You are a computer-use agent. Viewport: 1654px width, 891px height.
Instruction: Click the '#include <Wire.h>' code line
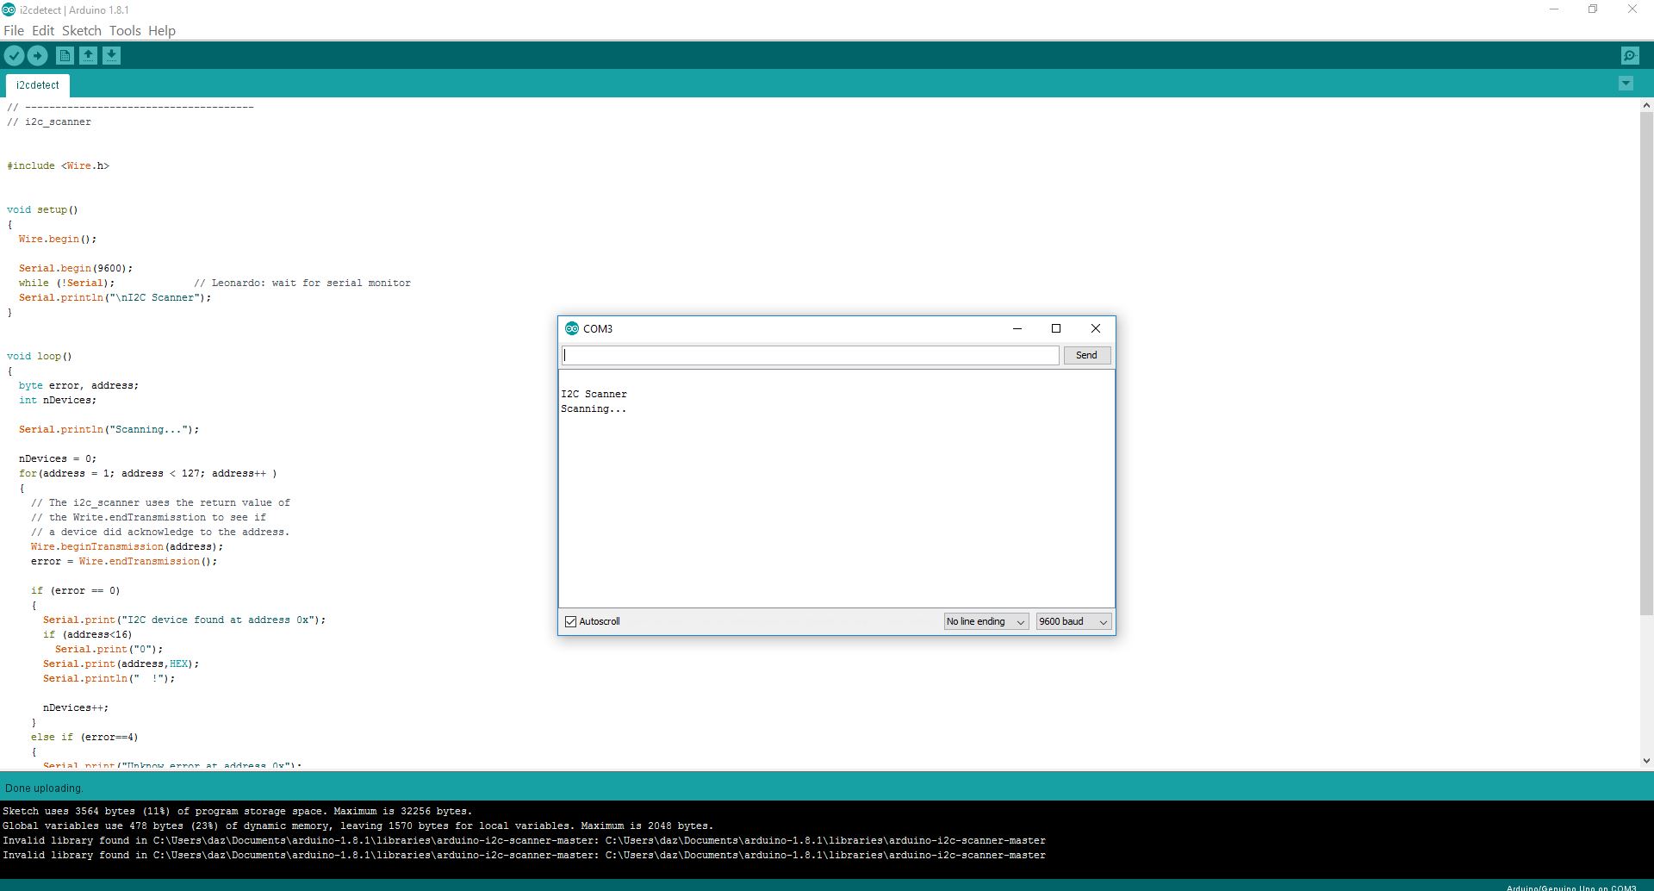coord(58,165)
